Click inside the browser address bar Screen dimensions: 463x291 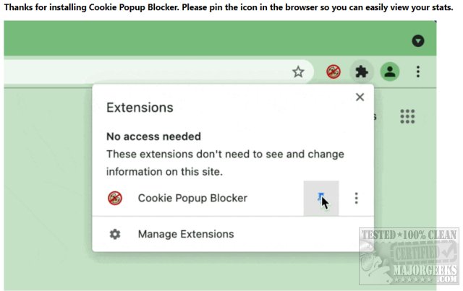pos(145,71)
